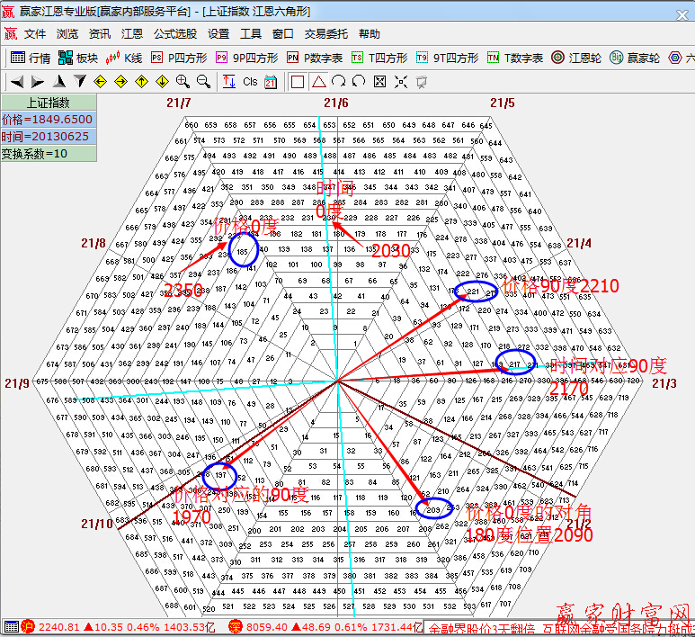The width and height of the screenshot is (695, 637).
Task: Click the 变换系数=10 field
Action: 48,153
